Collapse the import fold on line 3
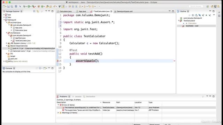Image resolution: width=223 pixels, height=125 pixels. [x=62, y=22]
